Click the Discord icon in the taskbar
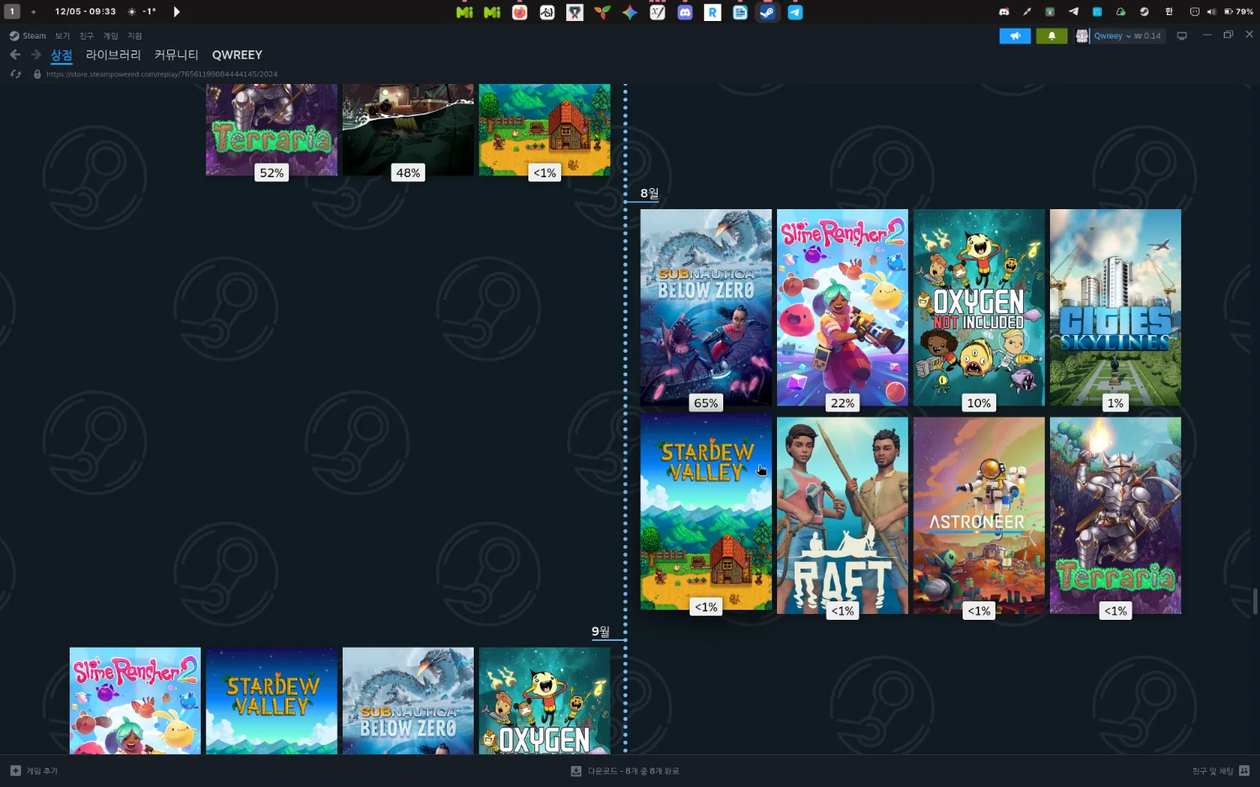 685,12
